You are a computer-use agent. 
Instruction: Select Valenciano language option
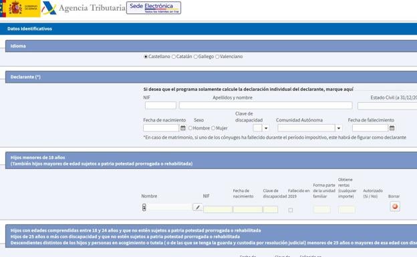click(217, 57)
